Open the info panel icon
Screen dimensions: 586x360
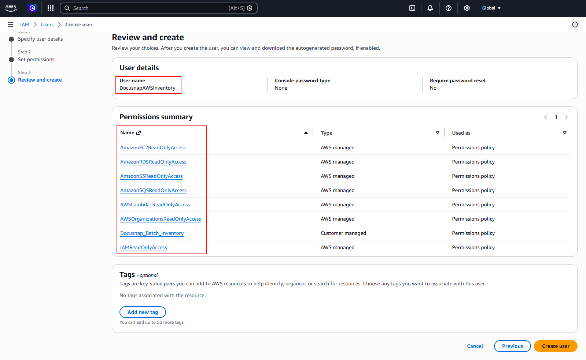575,25
